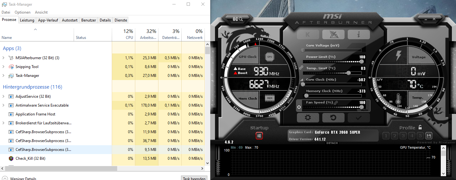
Task: Expand the AdjustService (32 Bit) row
Action: [x=3, y=96]
